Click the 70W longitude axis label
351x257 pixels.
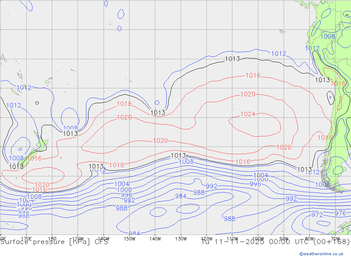point(335,239)
